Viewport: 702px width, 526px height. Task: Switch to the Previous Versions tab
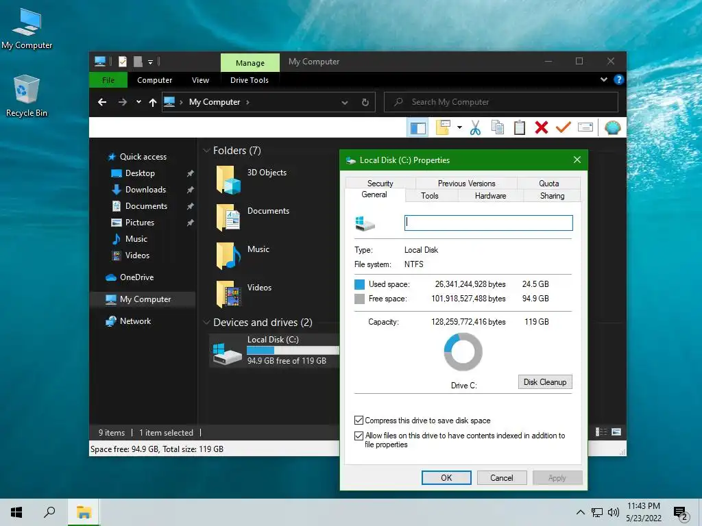click(x=466, y=184)
